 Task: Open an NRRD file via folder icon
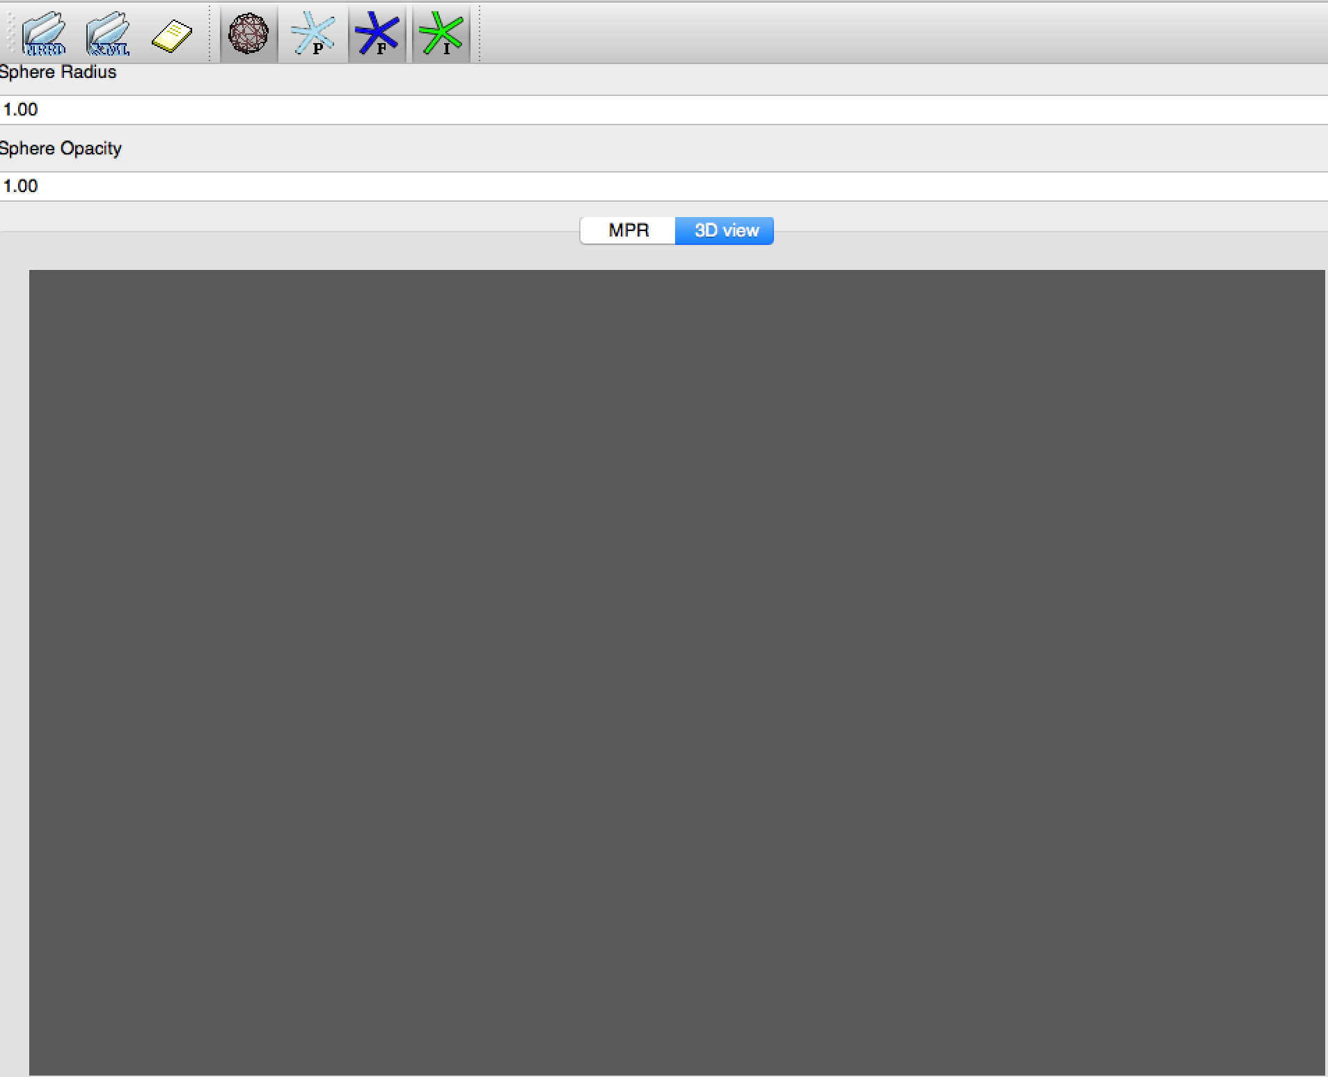(45, 34)
